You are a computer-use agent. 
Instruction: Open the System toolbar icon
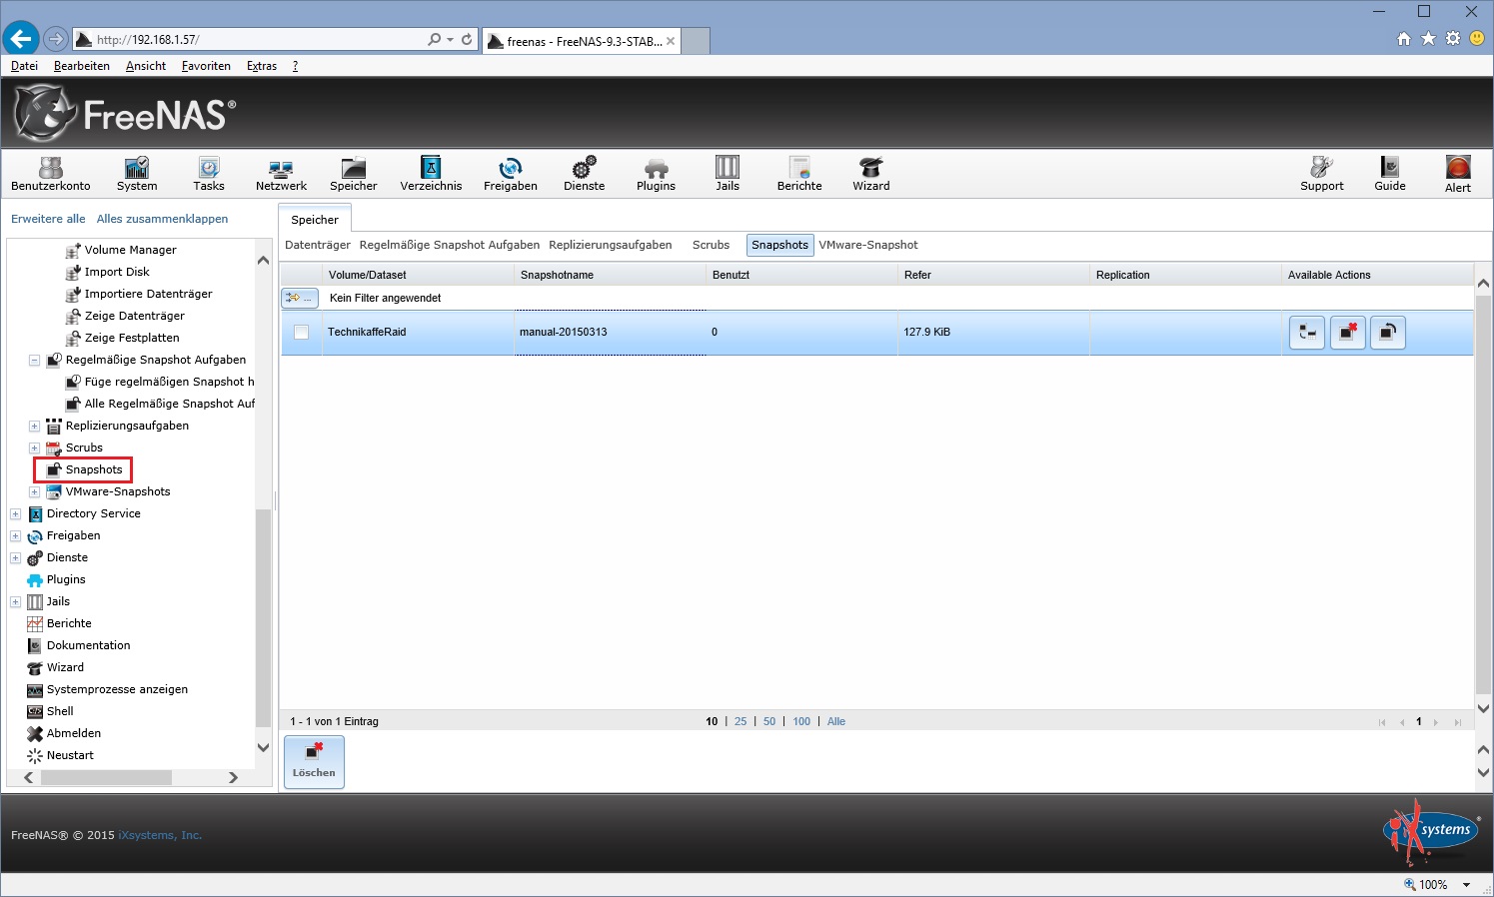[x=137, y=174]
